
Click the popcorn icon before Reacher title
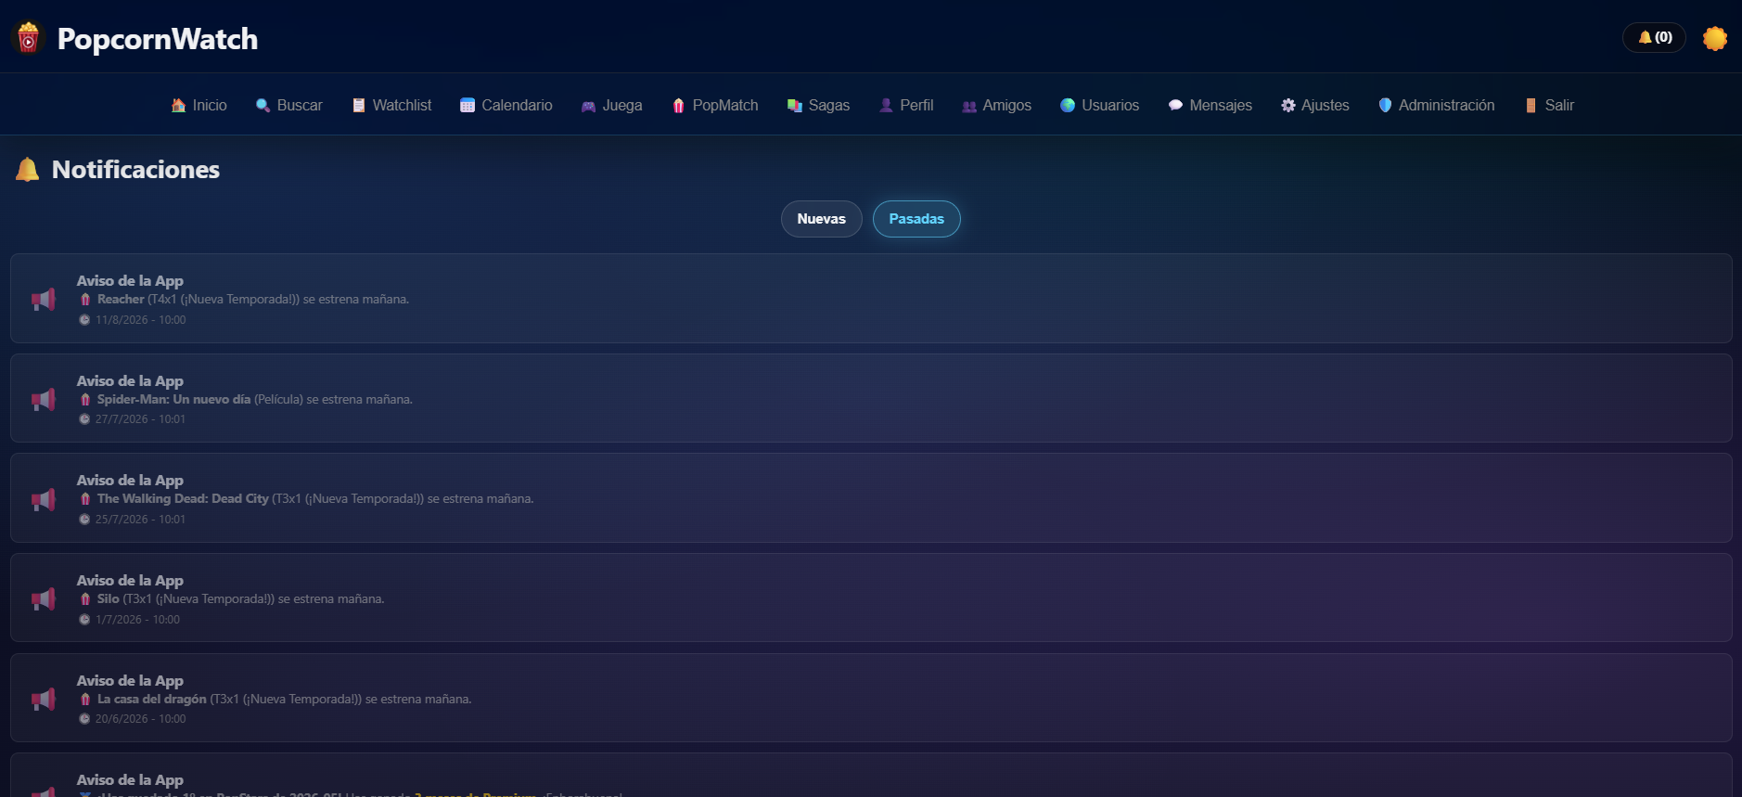click(85, 300)
